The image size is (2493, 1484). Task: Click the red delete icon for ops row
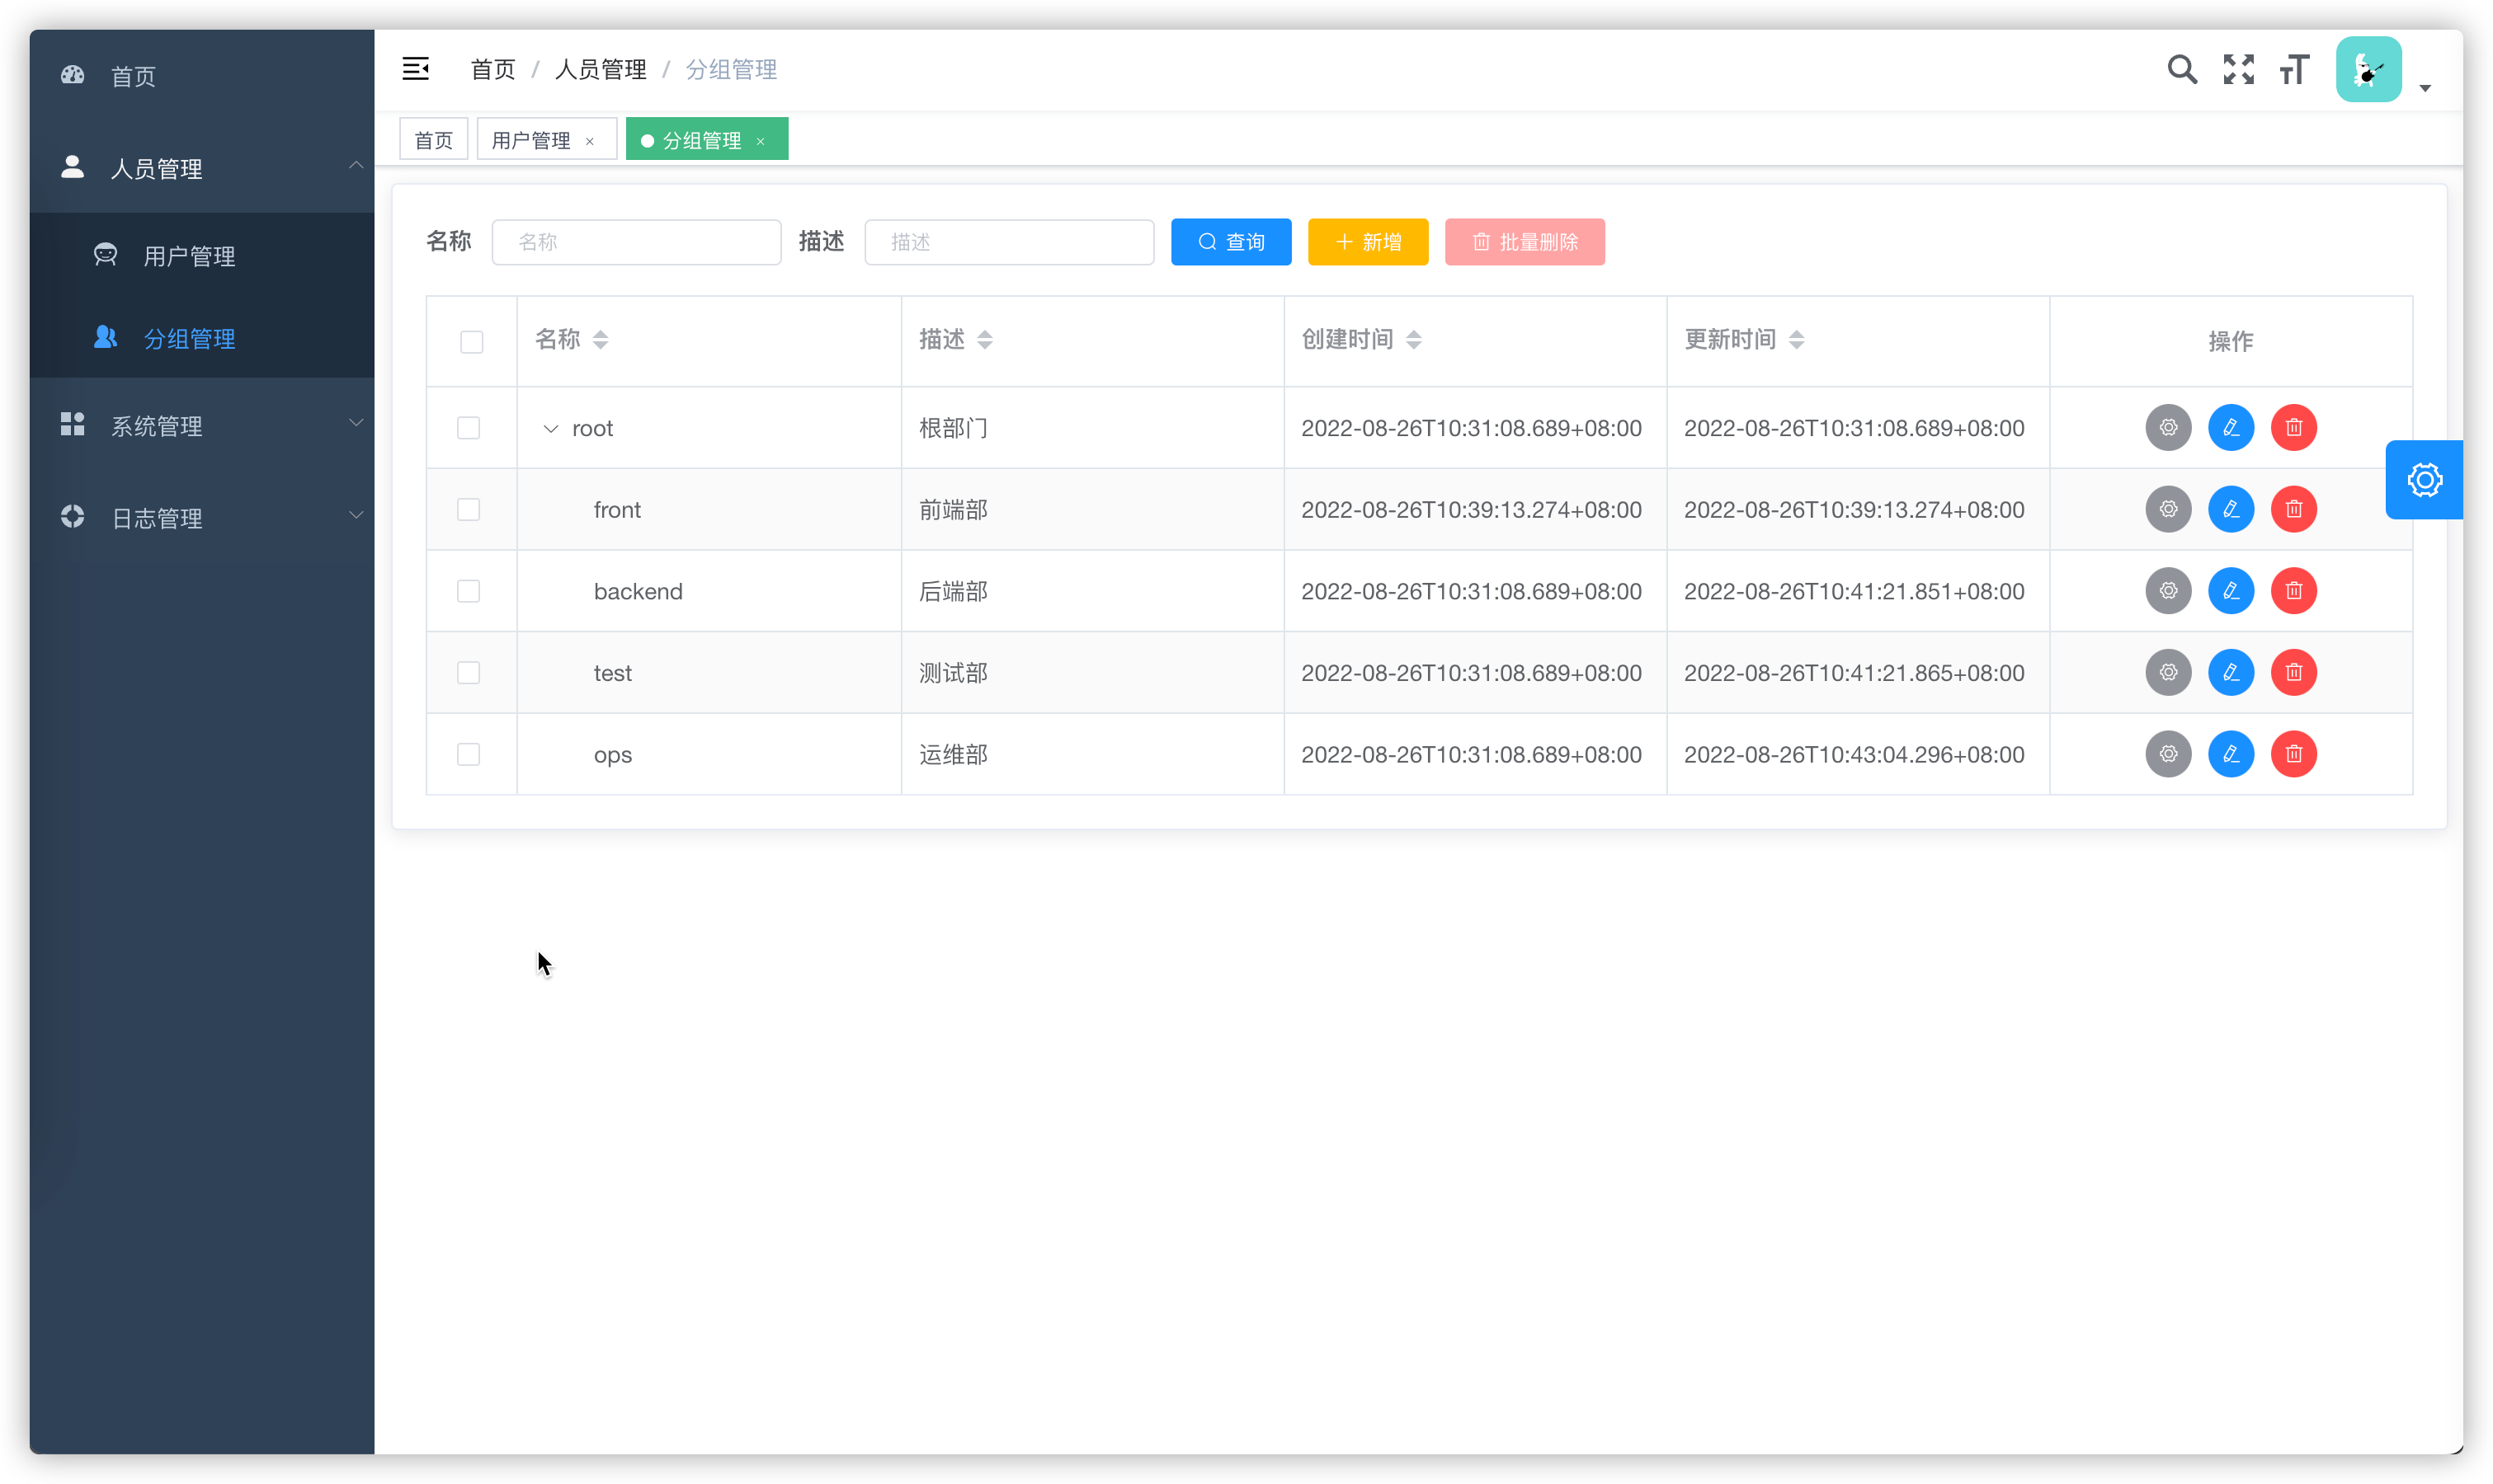(x=2294, y=754)
